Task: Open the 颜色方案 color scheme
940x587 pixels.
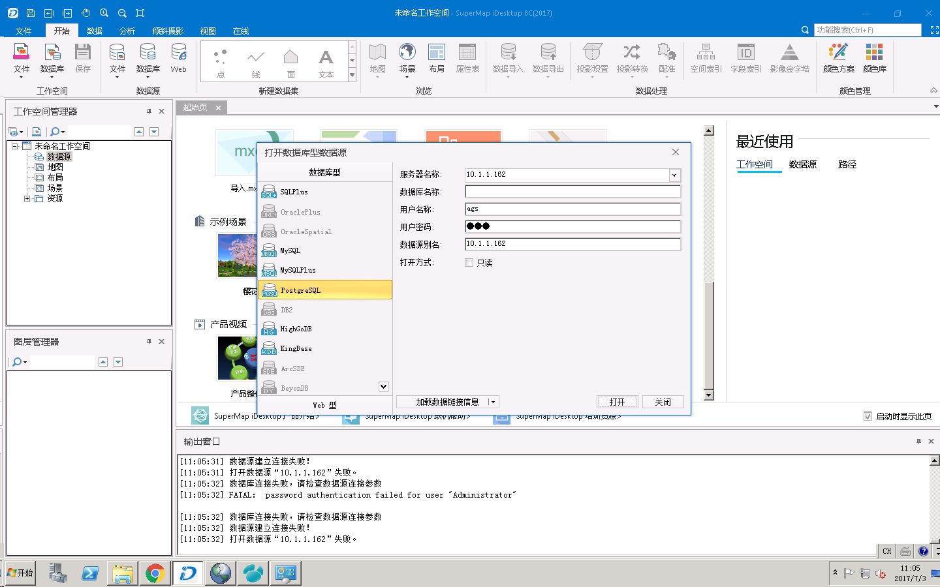Action: [x=838, y=58]
